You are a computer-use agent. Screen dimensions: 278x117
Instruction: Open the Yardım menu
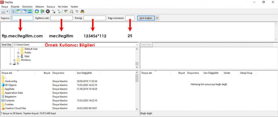coord(74,6)
